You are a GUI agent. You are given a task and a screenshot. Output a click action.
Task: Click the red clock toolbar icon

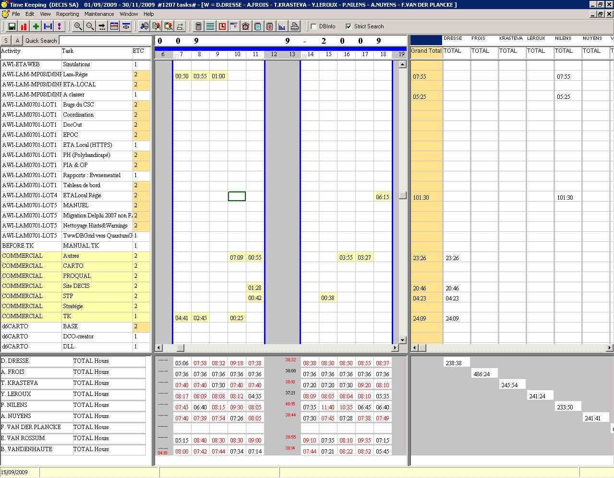click(x=222, y=26)
